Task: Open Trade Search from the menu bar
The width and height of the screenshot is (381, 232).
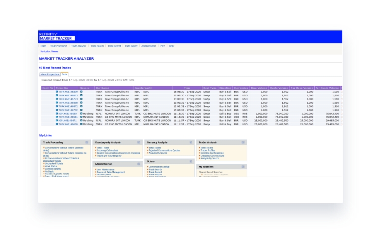Action: tap(97, 46)
